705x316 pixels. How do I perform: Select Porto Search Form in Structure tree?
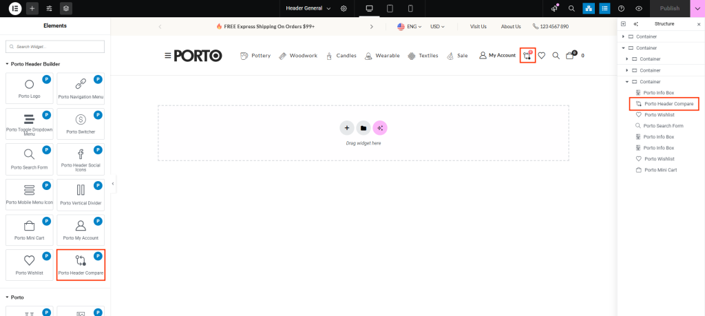click(662, 126)
